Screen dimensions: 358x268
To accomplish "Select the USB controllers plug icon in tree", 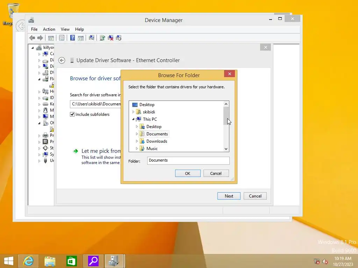I will point(45,161).
